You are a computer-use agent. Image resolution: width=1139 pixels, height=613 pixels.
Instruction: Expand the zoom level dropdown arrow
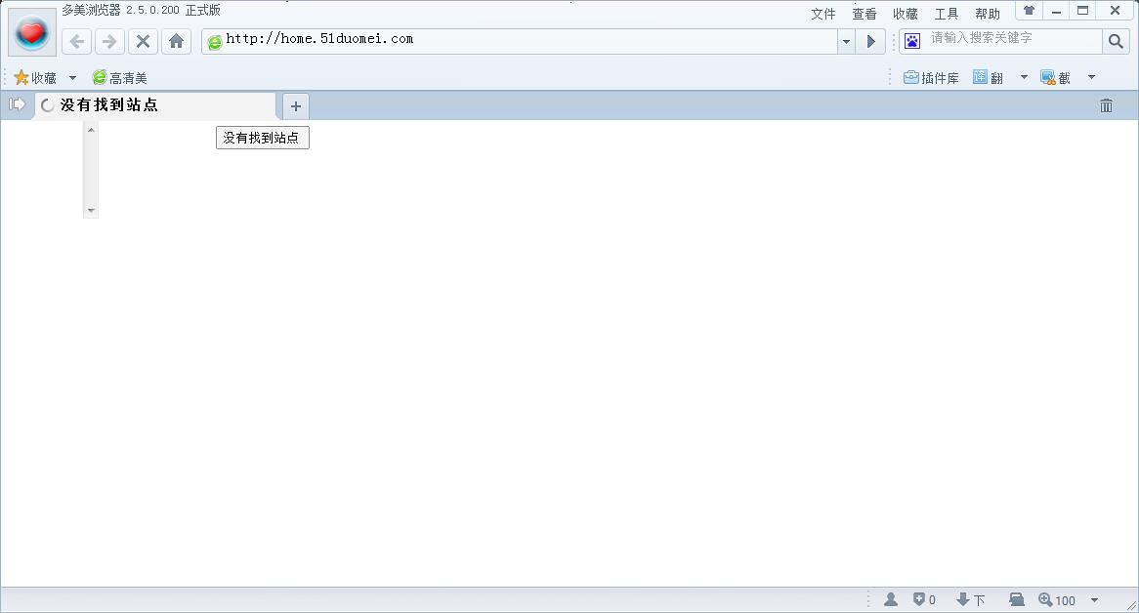tap(1094, 600)
